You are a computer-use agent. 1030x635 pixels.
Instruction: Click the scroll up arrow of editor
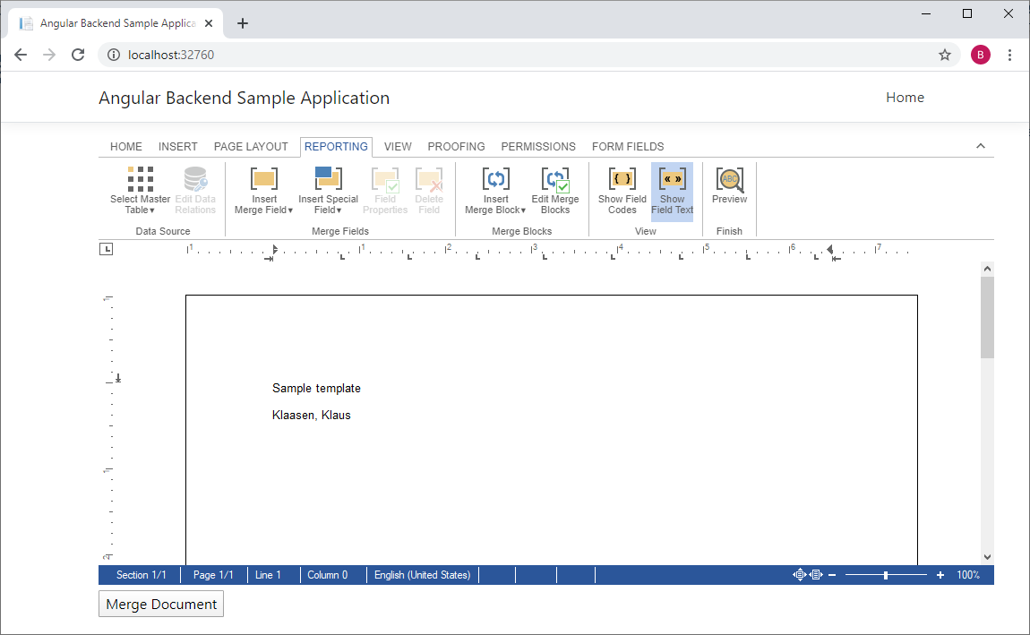987,269
